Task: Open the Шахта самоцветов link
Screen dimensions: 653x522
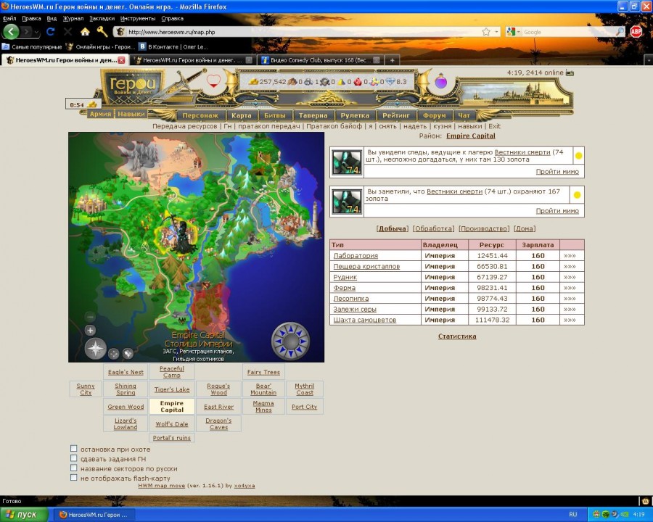Action: [x=365, y=320]
